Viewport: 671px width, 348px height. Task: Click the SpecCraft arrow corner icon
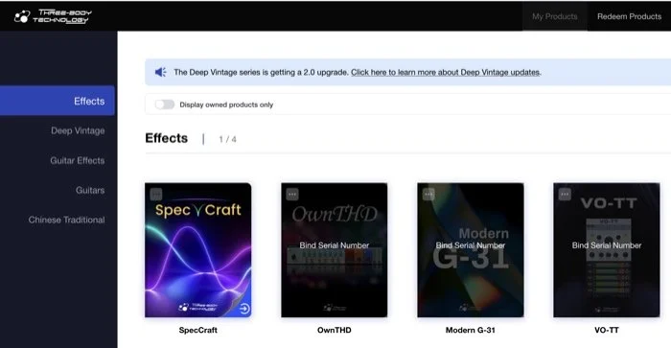tap(244, 308)
